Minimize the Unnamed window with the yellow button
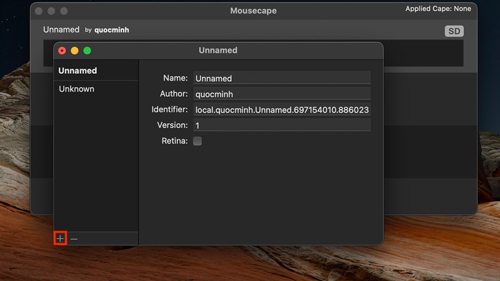This screenshot has width=500, height=281. click(74, 51)
